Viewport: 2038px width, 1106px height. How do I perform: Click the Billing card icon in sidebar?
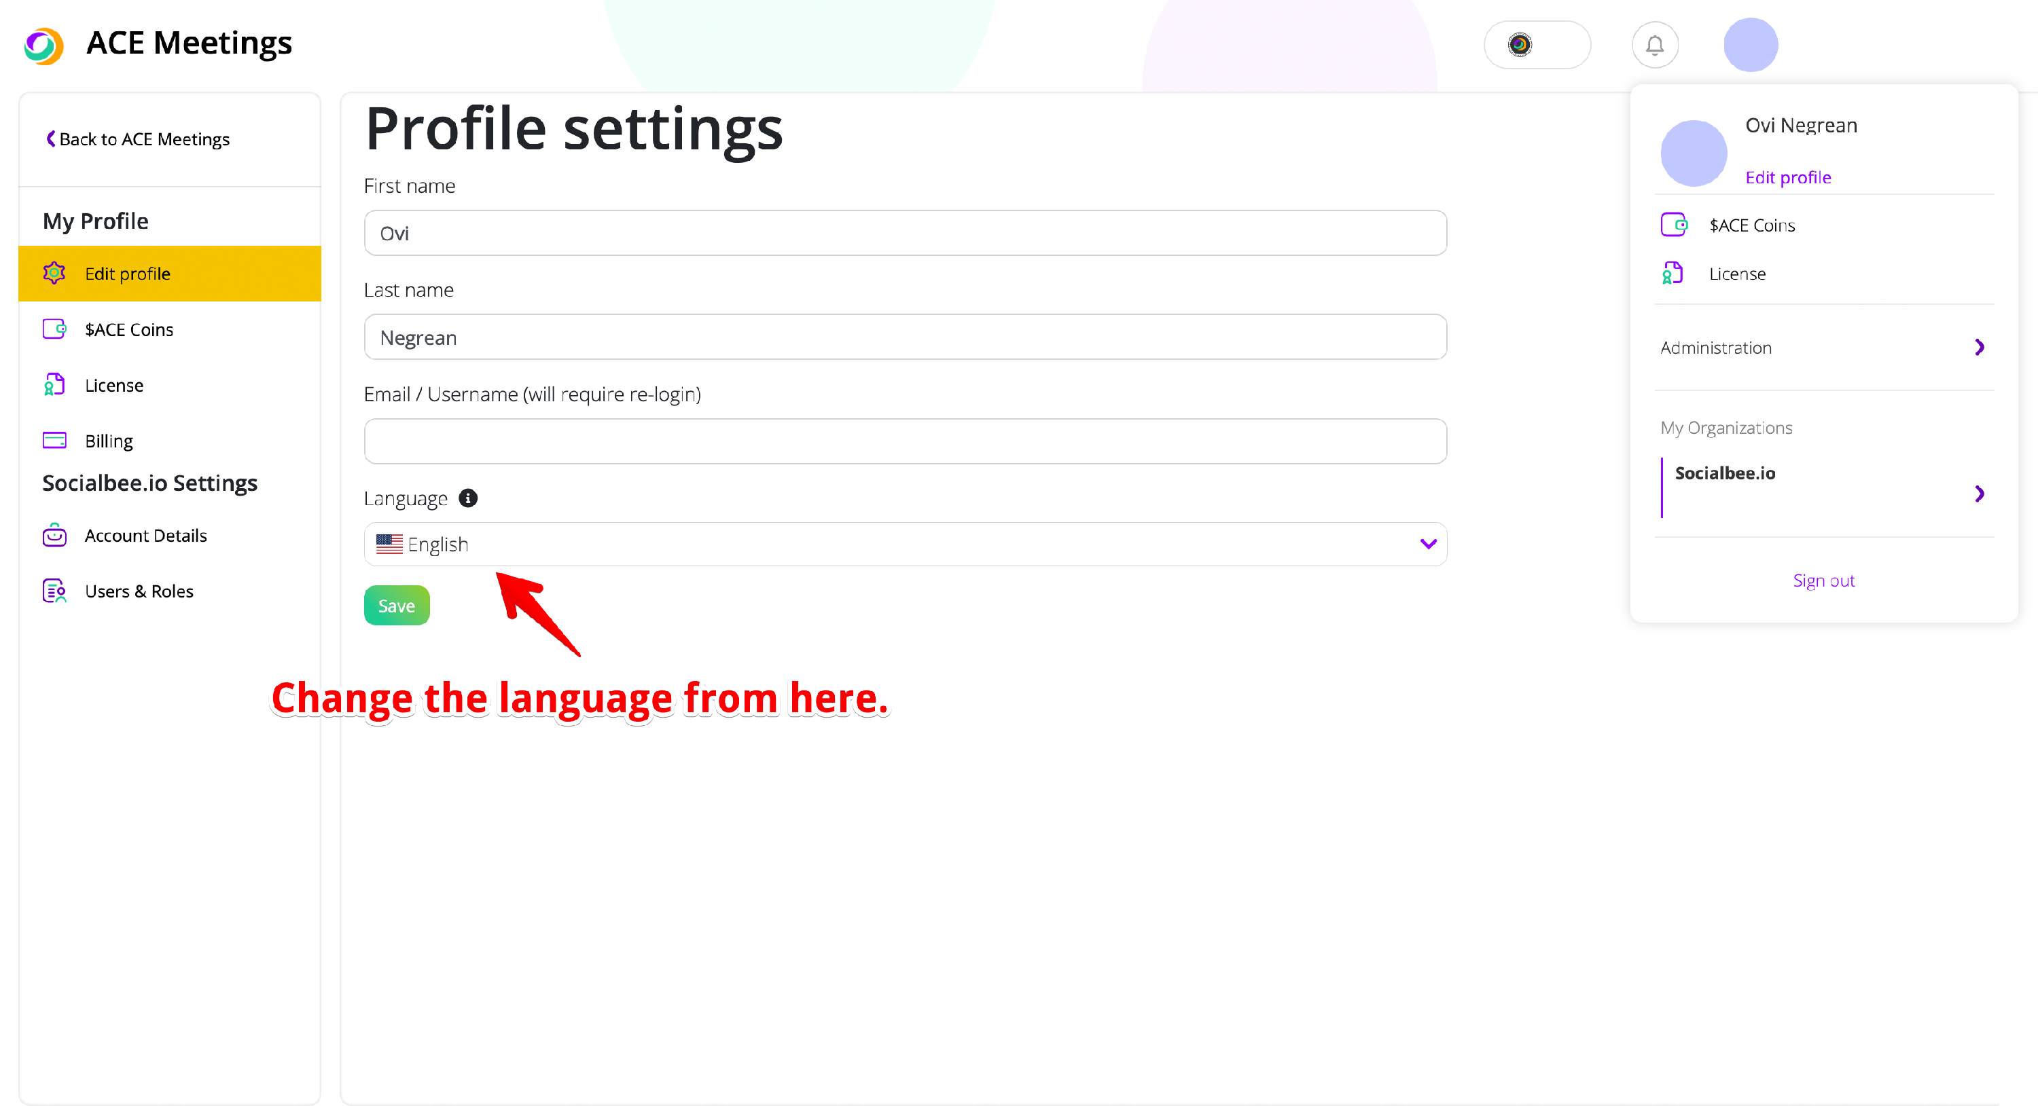tap(54, 441)
